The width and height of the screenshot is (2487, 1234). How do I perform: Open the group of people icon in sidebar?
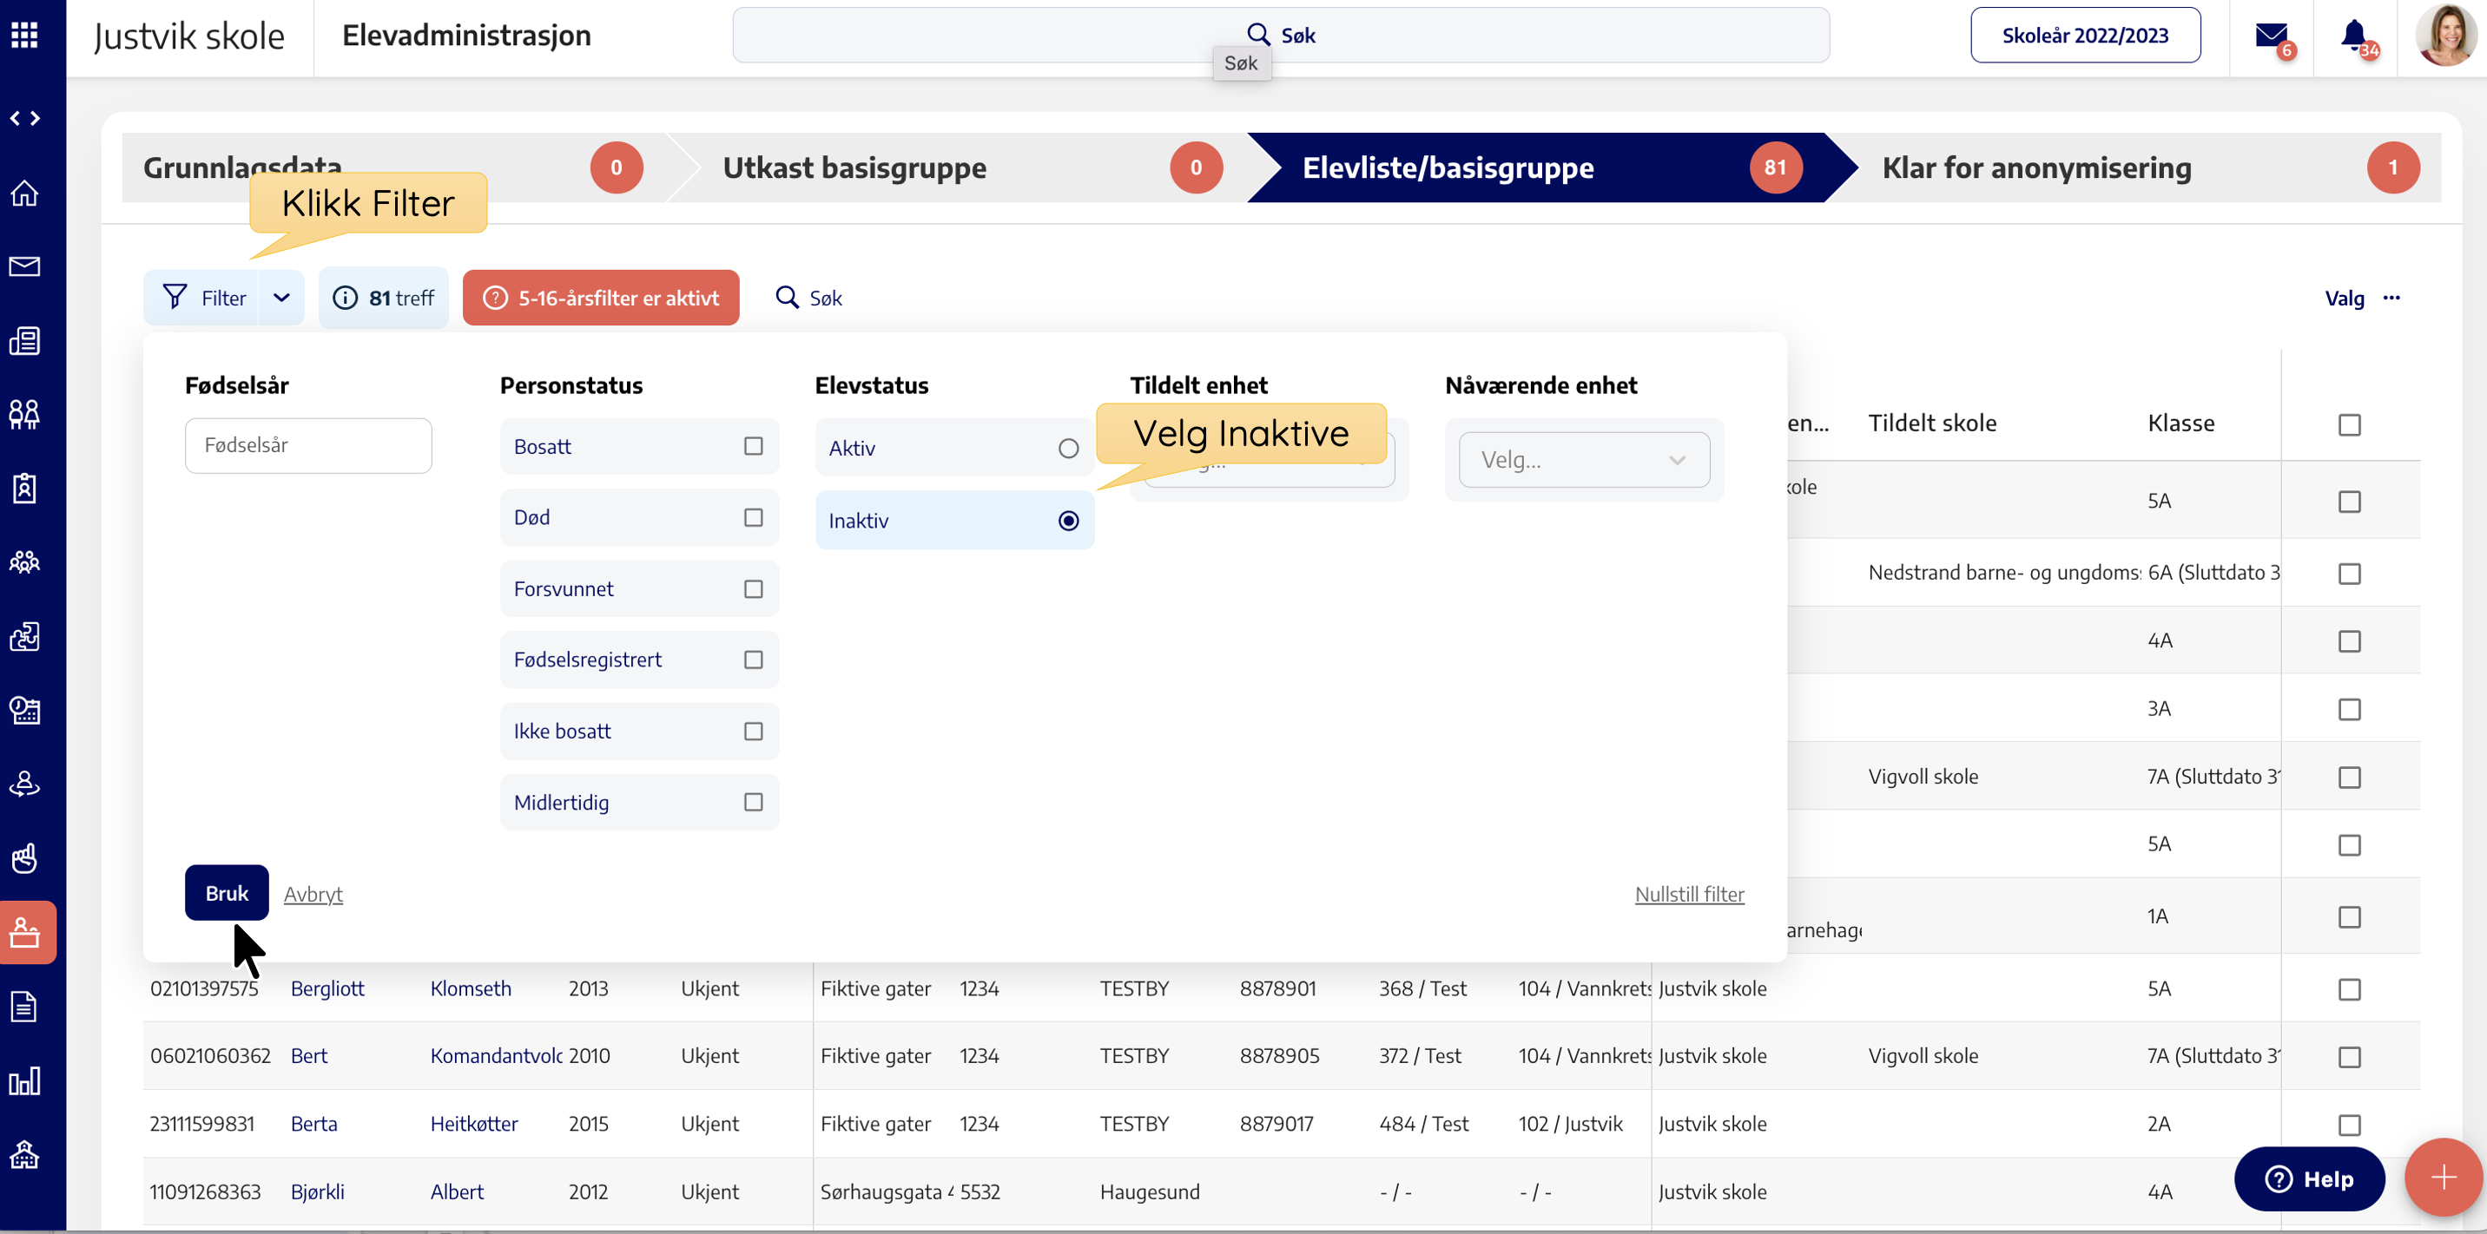[24, 561]
